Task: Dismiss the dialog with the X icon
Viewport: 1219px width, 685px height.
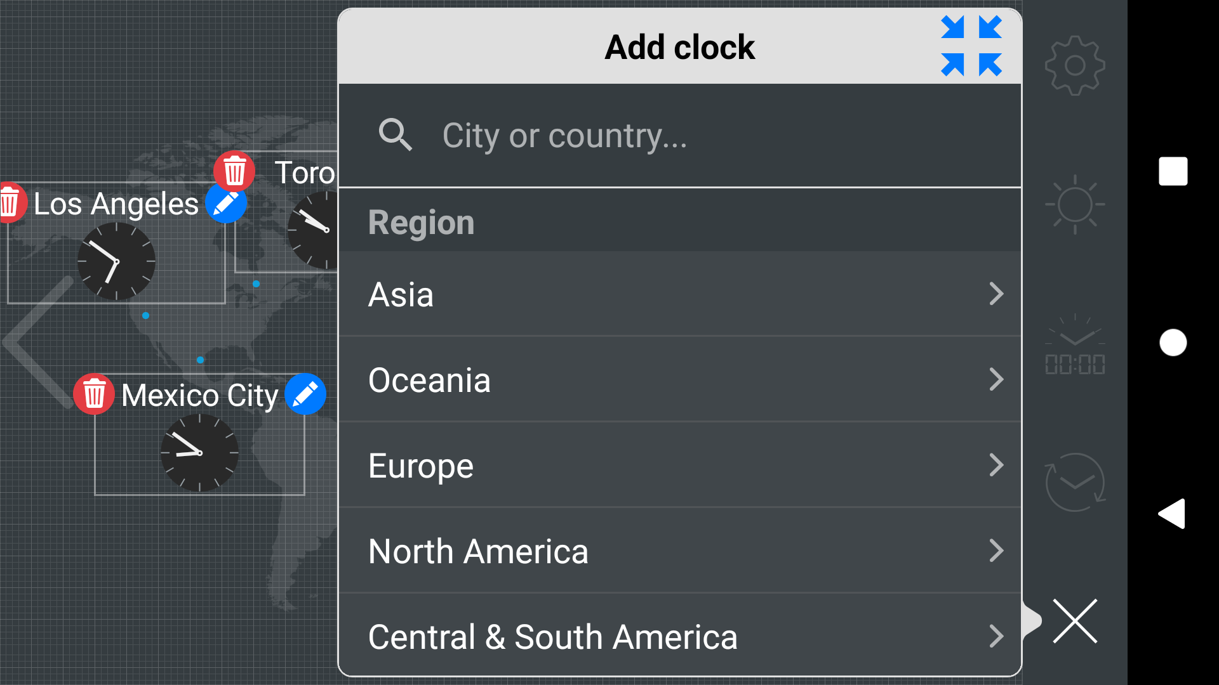Action: point(1074,622)
